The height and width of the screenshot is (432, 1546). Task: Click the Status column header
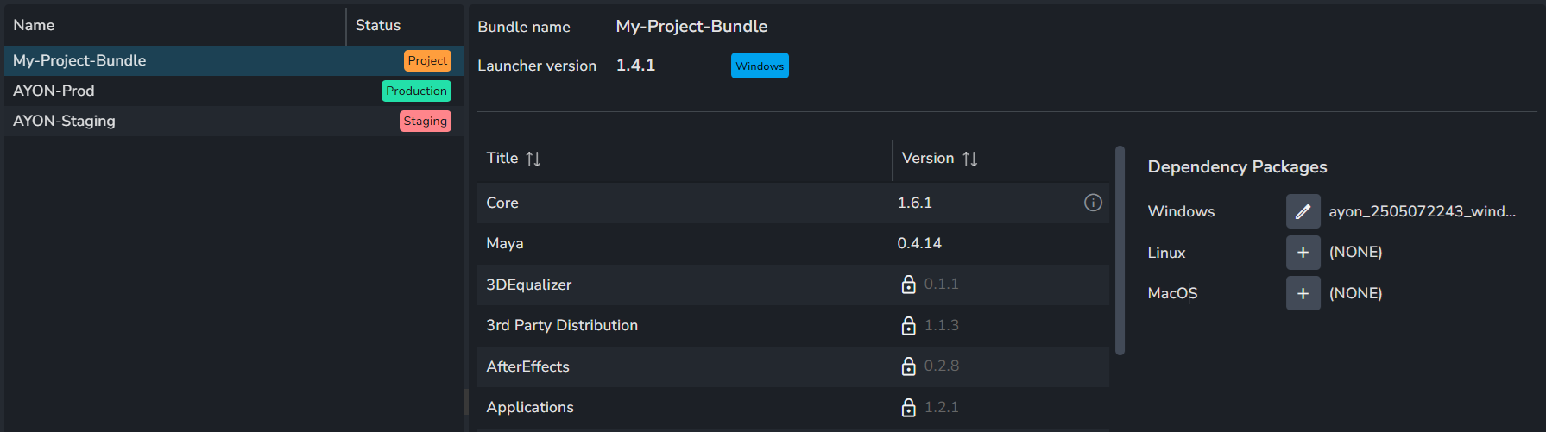tap(378, 25)
